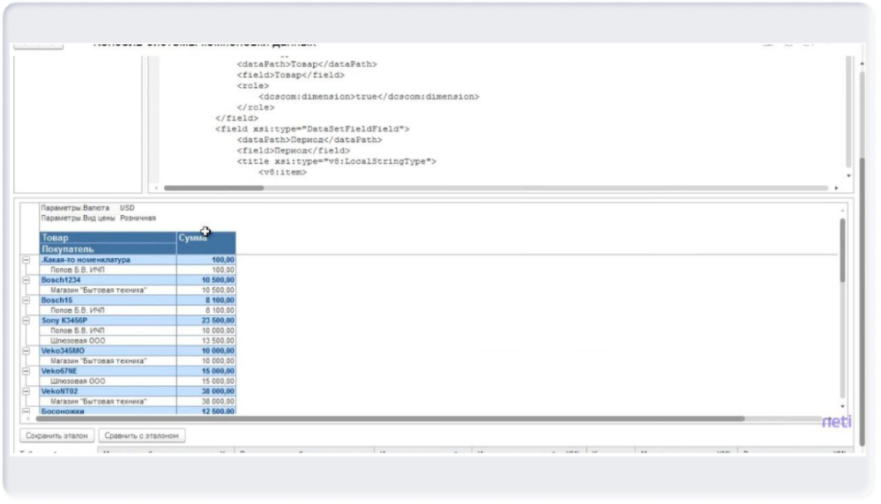
Task: Collapse the Bosch1234 group row
Action: [26, 279]
